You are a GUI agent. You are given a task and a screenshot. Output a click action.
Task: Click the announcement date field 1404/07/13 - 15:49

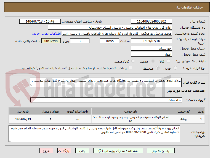tap(40, 21)
